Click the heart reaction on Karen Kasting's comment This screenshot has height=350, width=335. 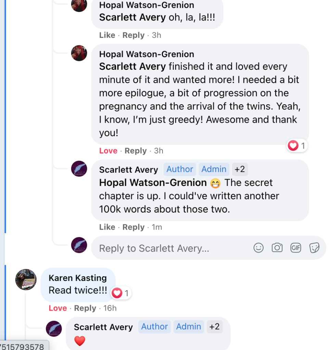click(117, 293)
